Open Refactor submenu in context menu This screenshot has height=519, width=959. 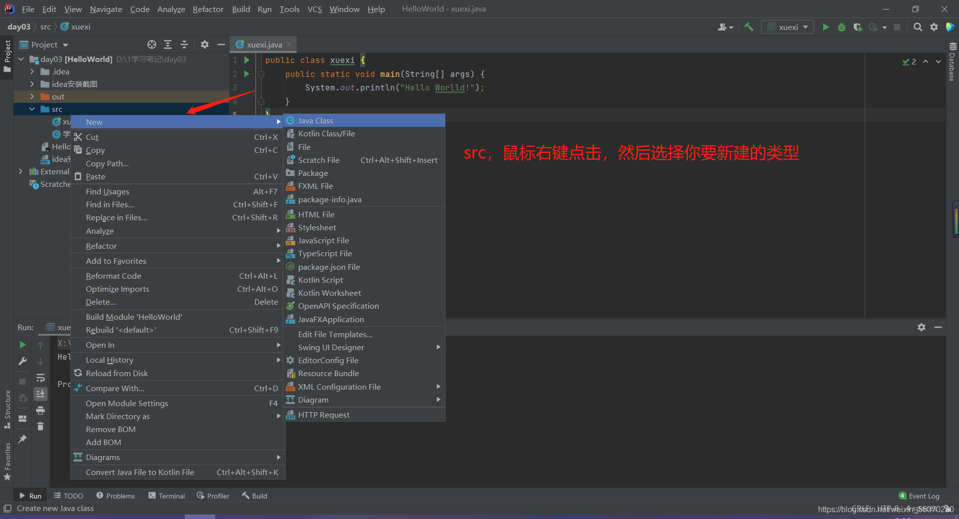[178, 246]
